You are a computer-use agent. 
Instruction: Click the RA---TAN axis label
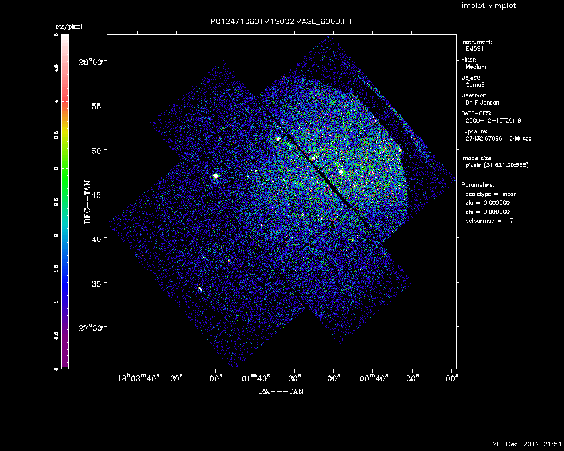tap(281, 391)
